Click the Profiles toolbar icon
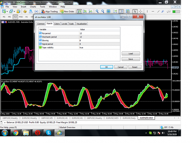 pyautogui.click(x=11, y=11)
